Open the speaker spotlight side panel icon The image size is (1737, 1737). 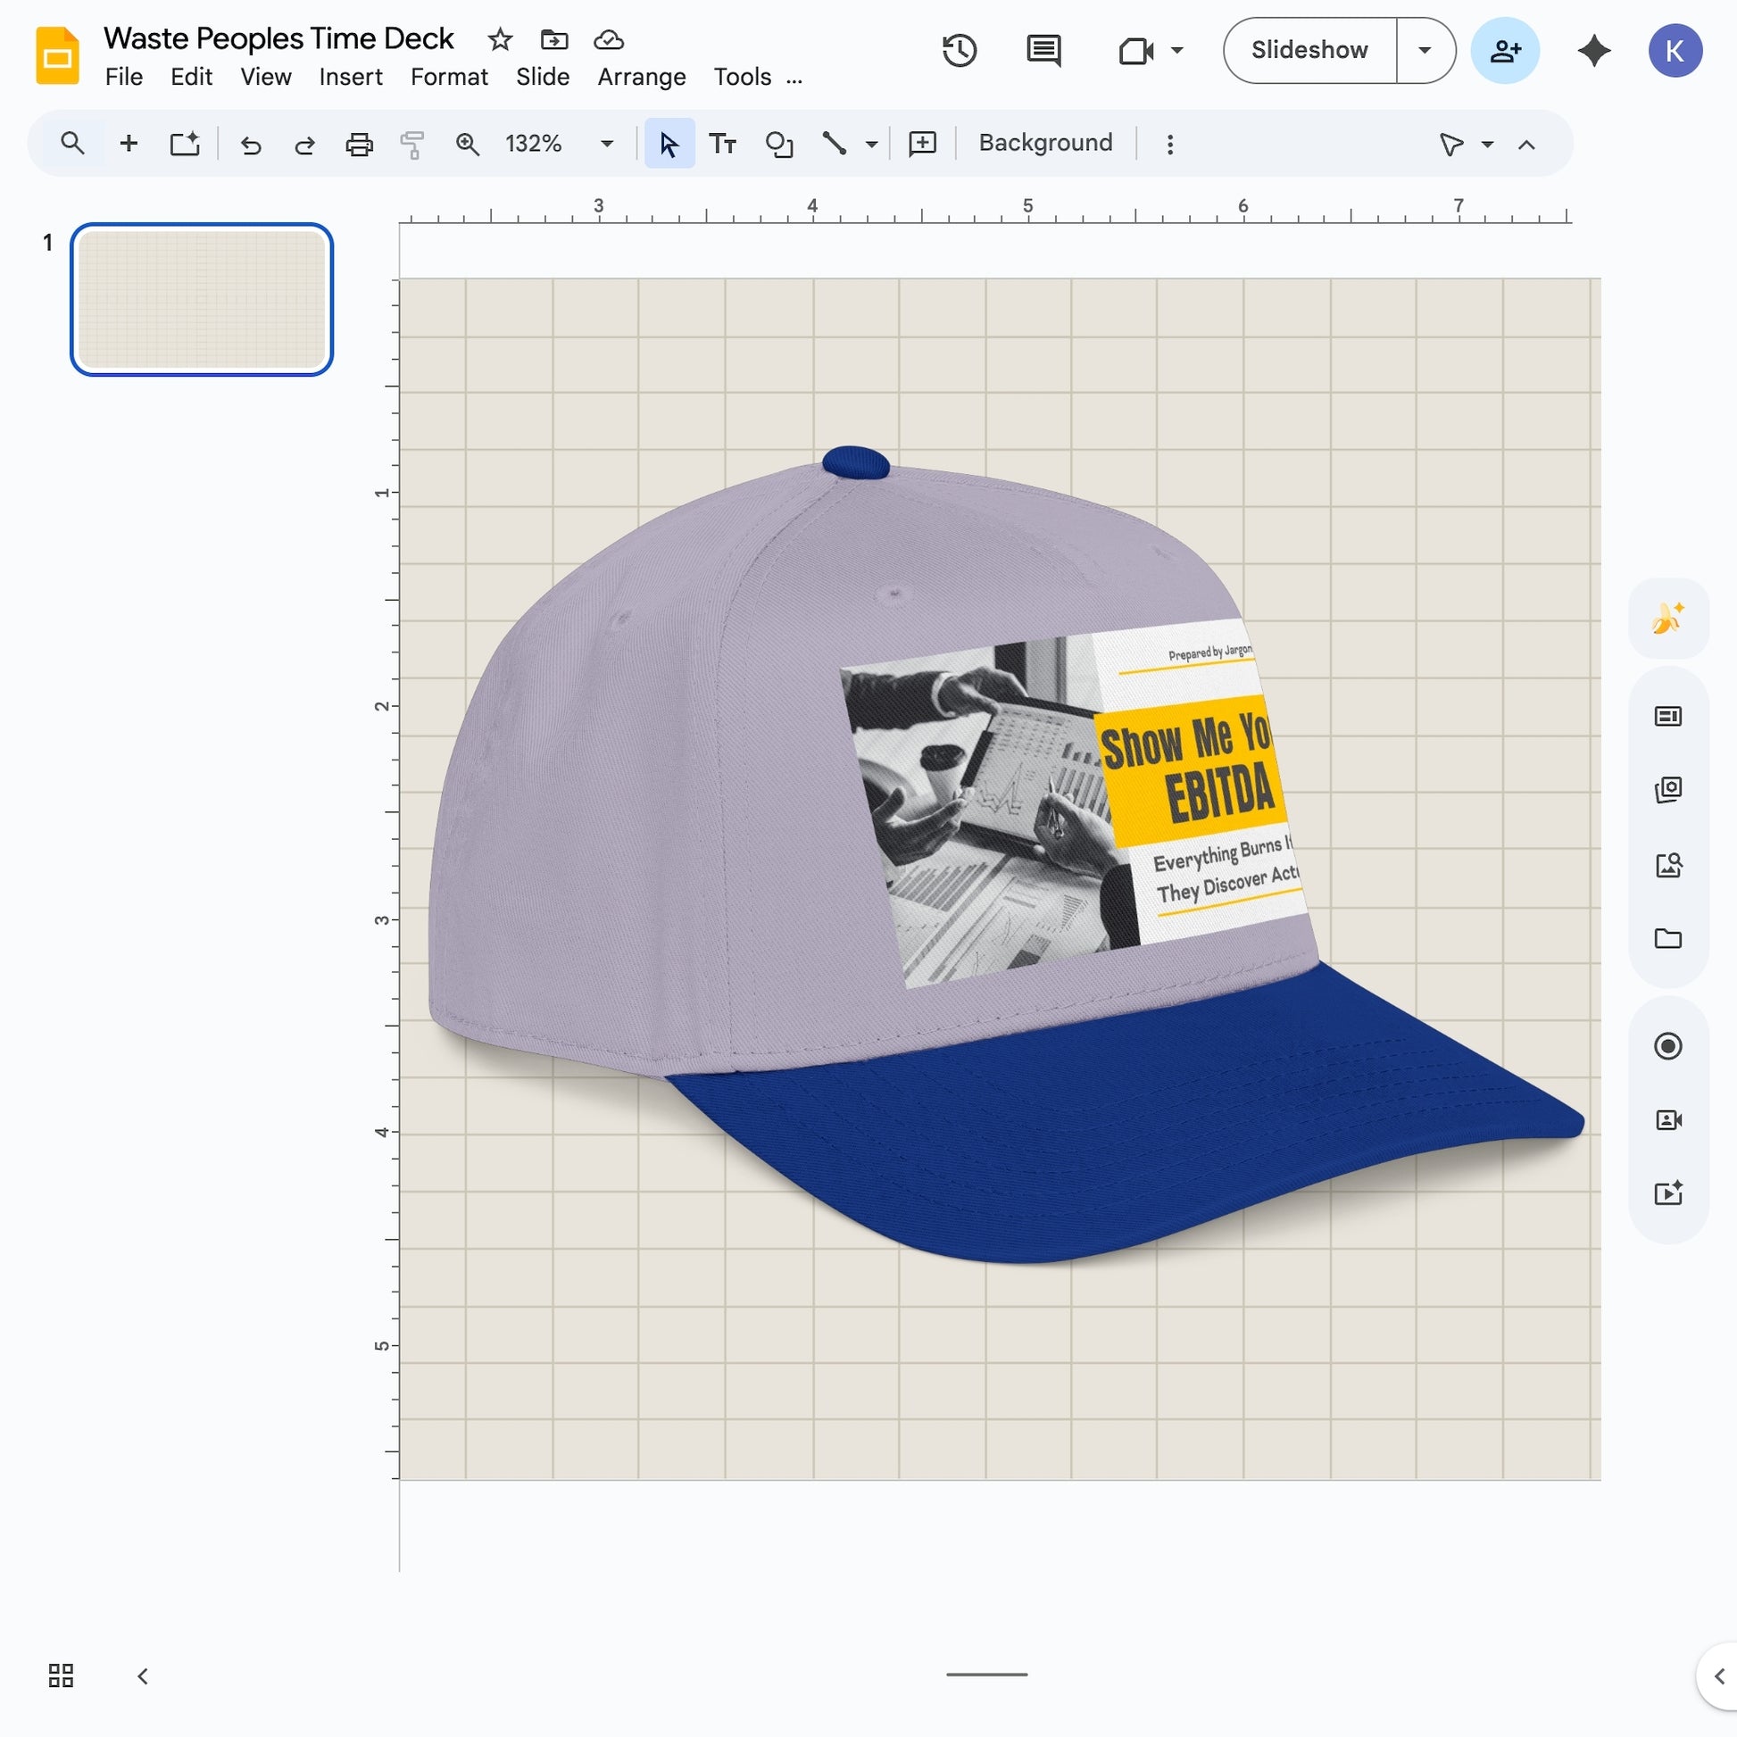click(1667, 1120)
